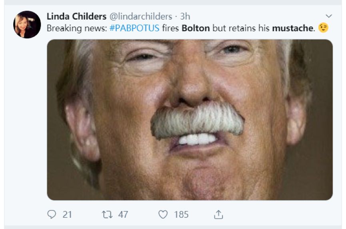Click the retweet count 47
Viewport: 346px width, 229px height.
click(123, 215)
